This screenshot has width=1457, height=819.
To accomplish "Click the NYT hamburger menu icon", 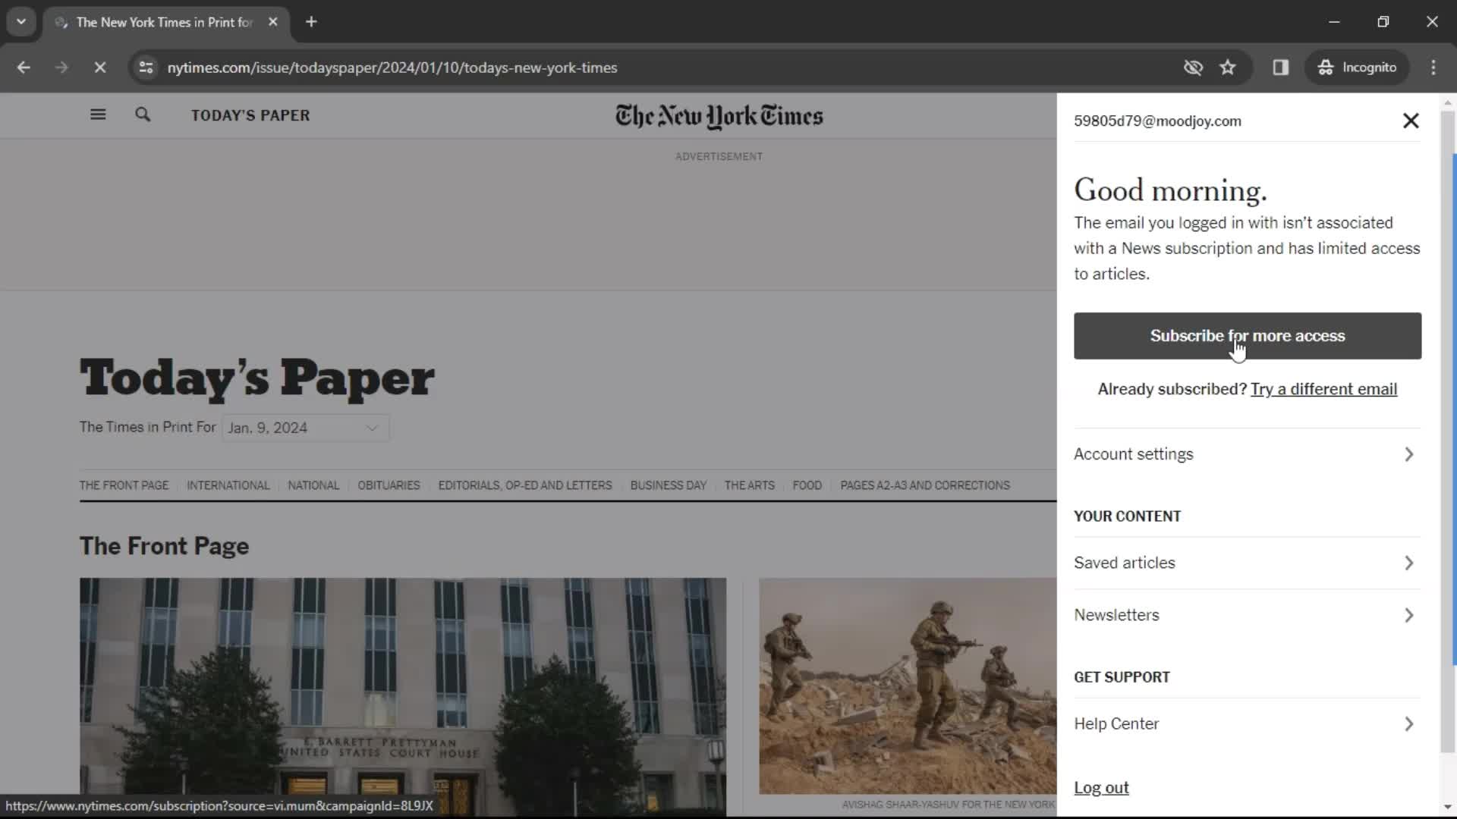I will pyautogui.click(x=98, y=114).
